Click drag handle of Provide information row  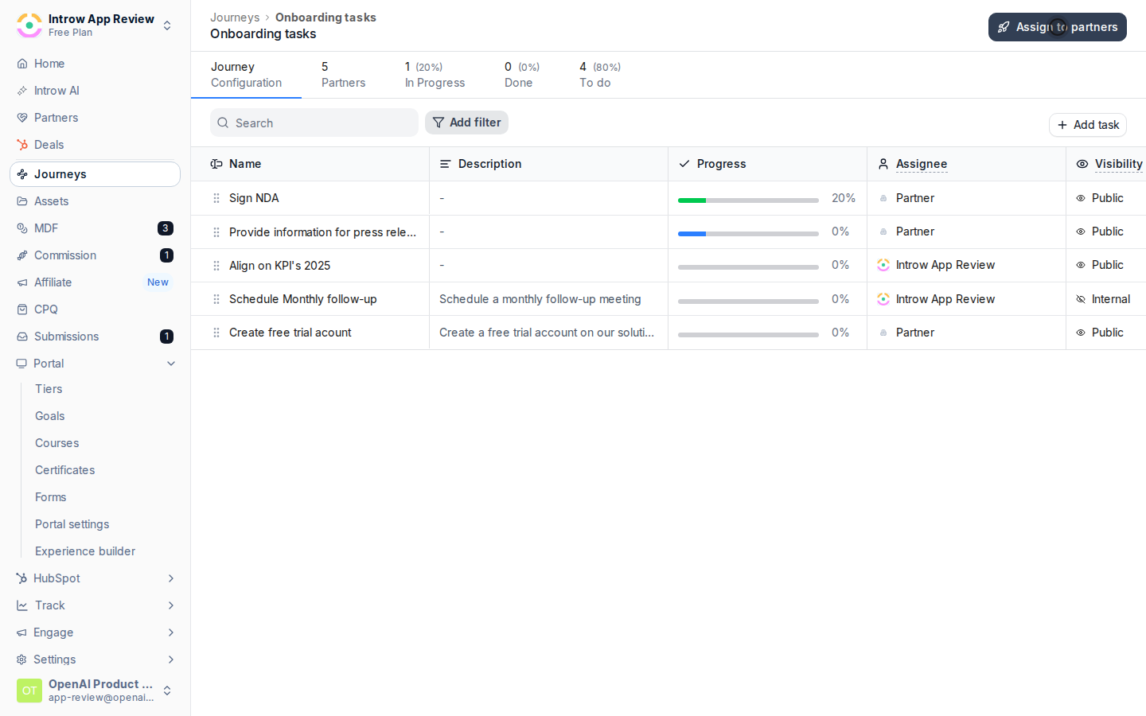(216, 232)
